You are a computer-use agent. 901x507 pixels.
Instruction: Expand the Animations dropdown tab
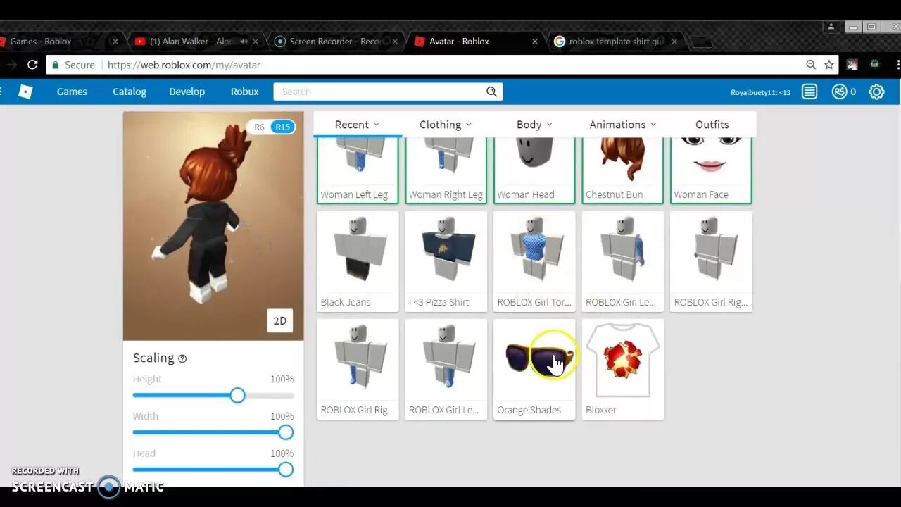[623, 125]
